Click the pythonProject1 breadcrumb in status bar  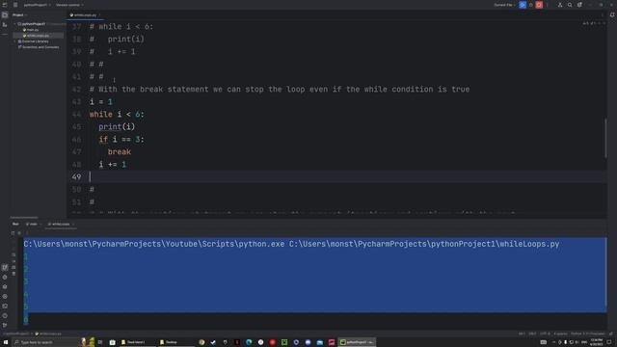(x=17, y=334)
